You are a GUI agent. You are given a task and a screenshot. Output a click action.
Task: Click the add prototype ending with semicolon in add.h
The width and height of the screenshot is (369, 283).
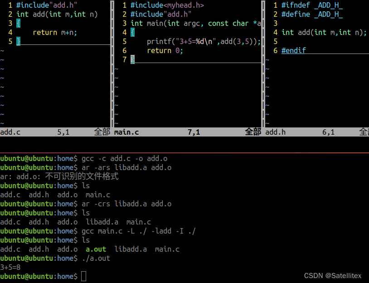point(324,33)
